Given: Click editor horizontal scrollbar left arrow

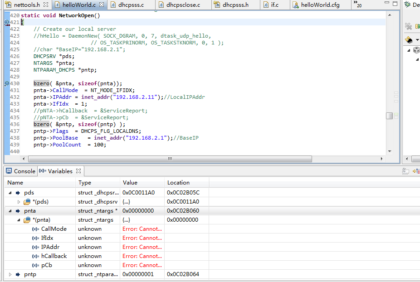Looking at the screenshot, I should click(x=24, y=159).
